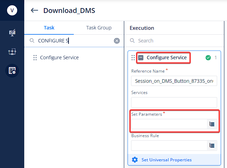The height and width of the screenshot is (168, 227).
Task: Select the Task tab
Action: pyautogui.click(x=49, y=28)
